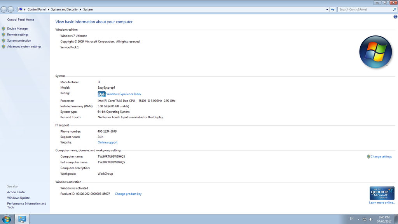
Task: Open Windows Update from See also
Action: pyautogui.click(x=18, y=198)
